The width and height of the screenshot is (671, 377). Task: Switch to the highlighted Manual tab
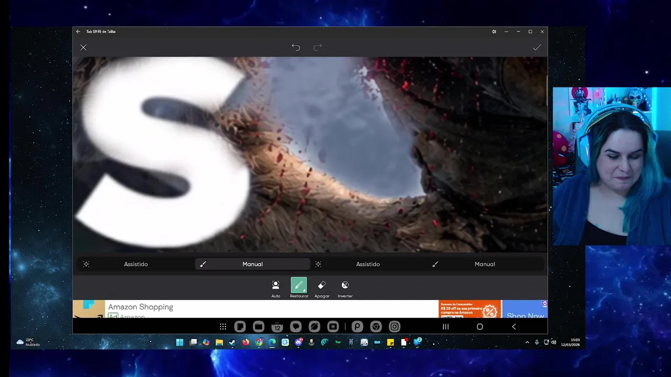[x=253, y=264]
